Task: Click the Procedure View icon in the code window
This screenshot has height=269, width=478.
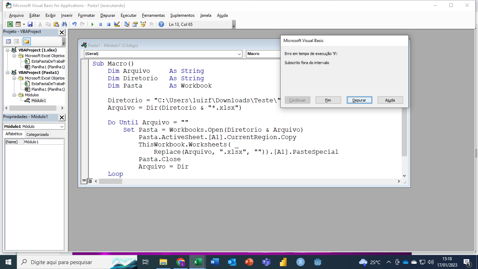Action: coord(84,181)
